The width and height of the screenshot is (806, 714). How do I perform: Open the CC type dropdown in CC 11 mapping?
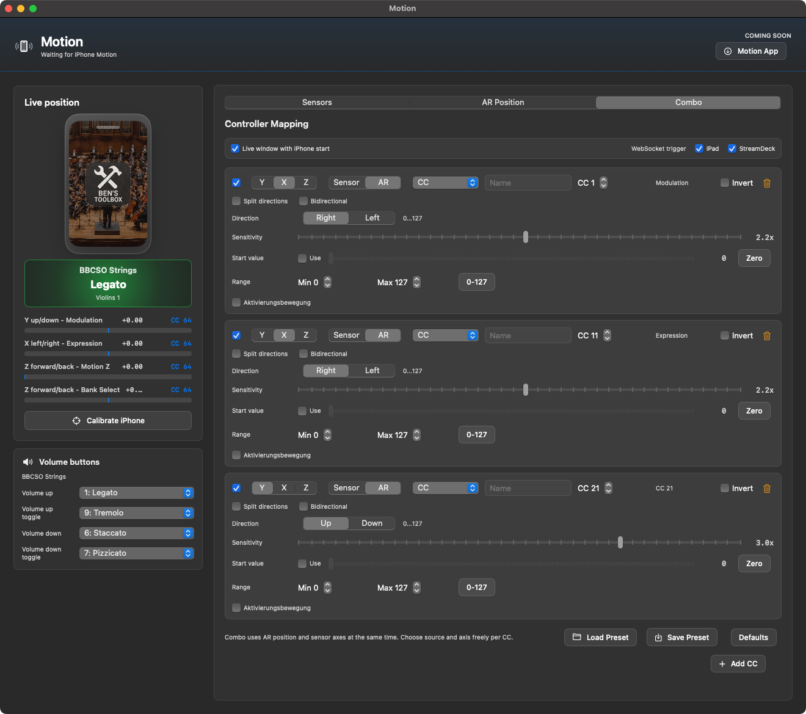point(445,335)
